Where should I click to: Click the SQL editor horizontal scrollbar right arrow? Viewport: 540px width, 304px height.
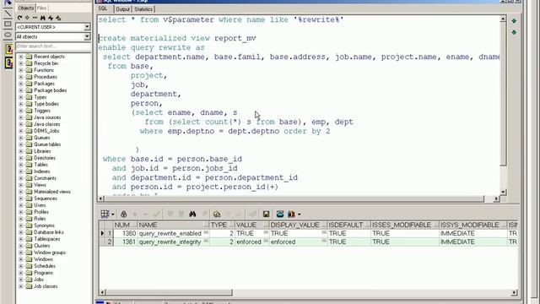click(496, 198)
